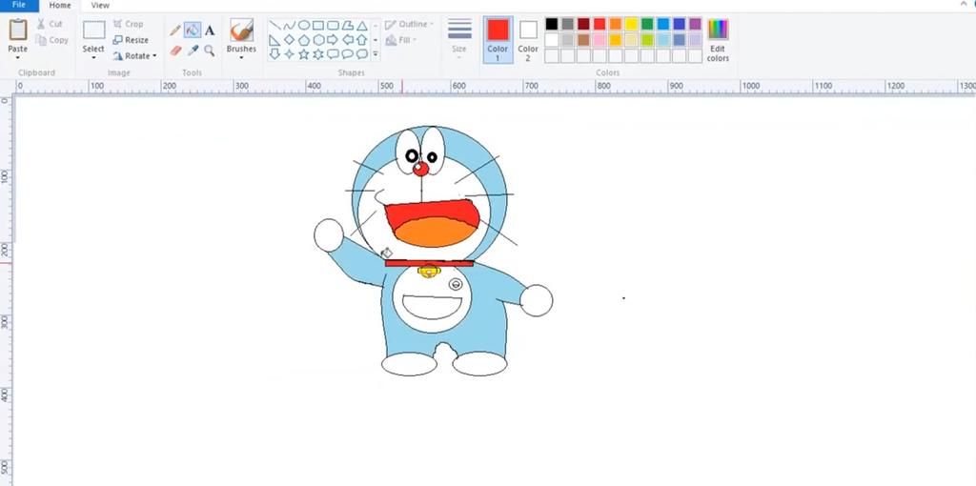Choose the Polygon shape
The width and height of the screenshot is (976, 486).
(x=347, y=26)
